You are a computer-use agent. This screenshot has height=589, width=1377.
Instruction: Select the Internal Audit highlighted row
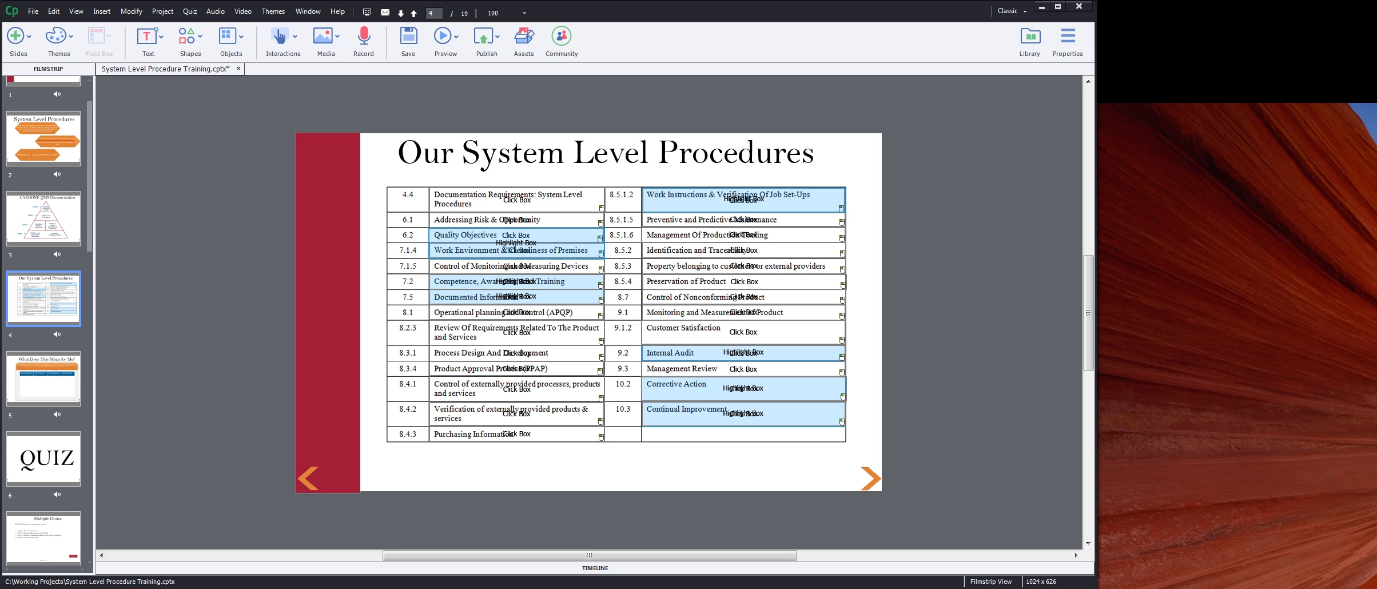coord(743,353)
